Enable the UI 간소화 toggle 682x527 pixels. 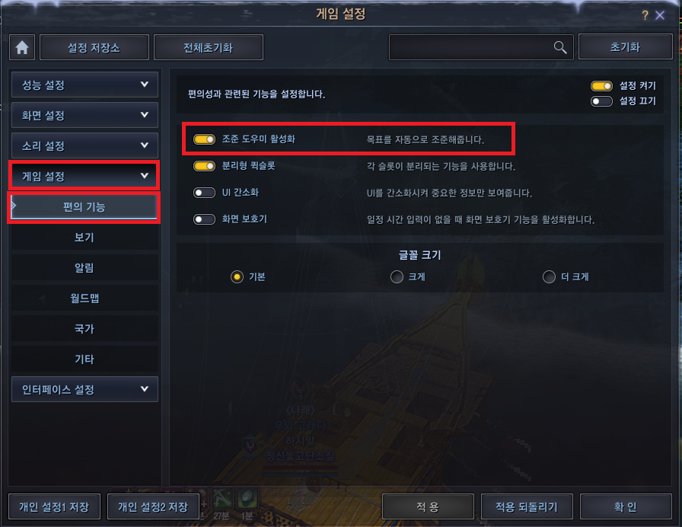[204, 193]
